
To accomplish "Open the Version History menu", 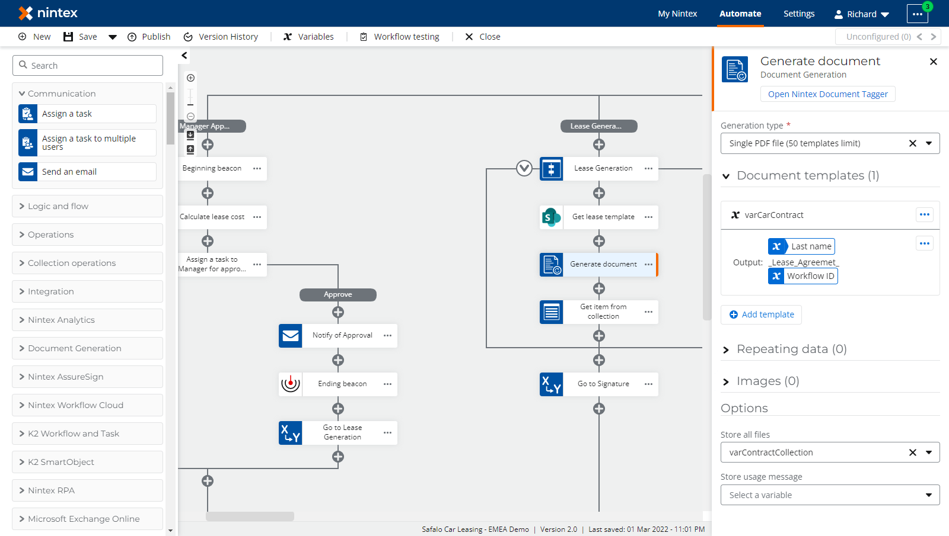I will [x=221, y=36].
